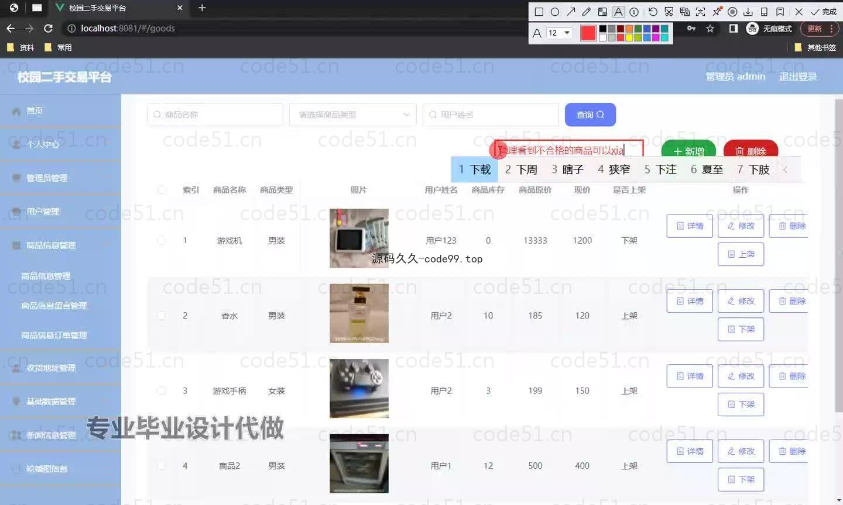Expand the 收货地址管理 sidebar group
The width and height of the screenshot is (843, 505).
60,368
